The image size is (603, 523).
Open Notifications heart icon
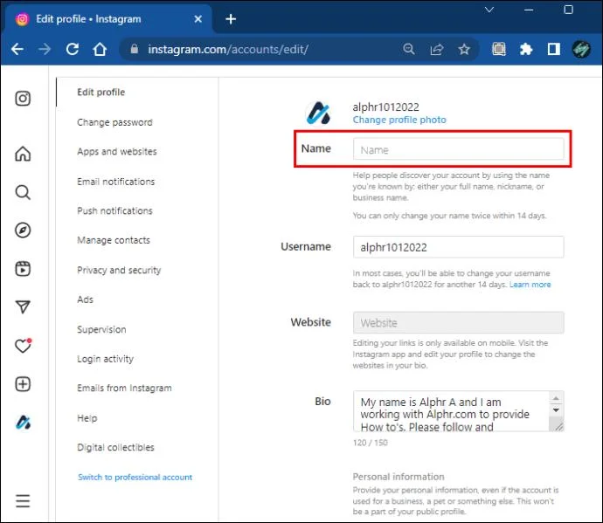click(x=23, y=346)
